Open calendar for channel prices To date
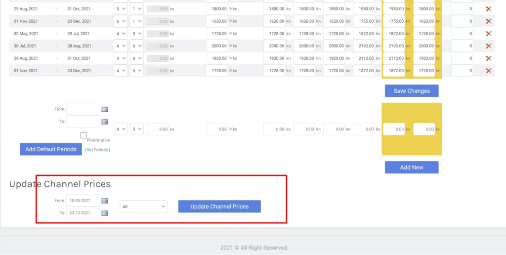This screenshot has width=506, height=255. pyautogui.click(x=105, y=213)
